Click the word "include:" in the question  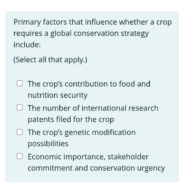(x=27, y=44)
